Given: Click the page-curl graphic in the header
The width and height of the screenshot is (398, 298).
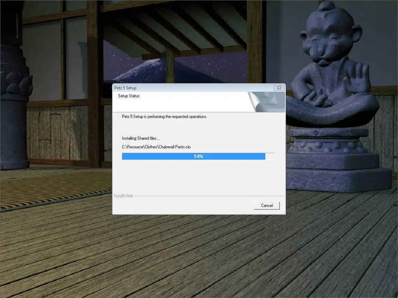Looking at the screenshot, I should pyautogui.click(x=266, y=102).
